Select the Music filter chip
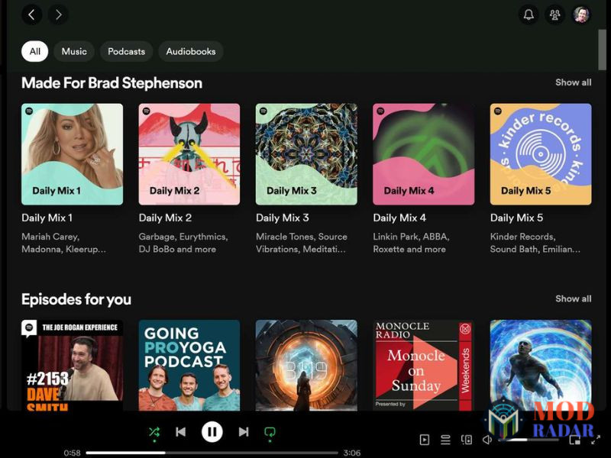Screen dimensions: 611x458 [x=73, y=51]
